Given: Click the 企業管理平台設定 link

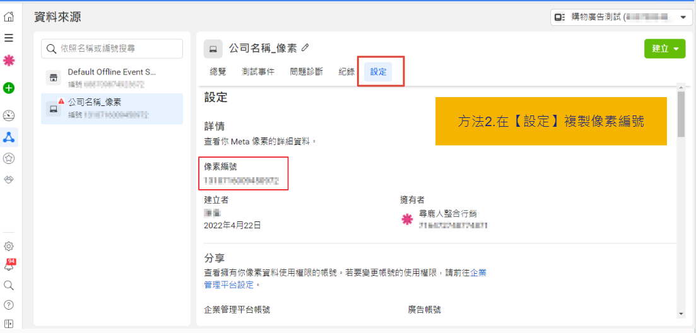Looking at the screenshot, I should pyautogui.click(x=228, y=285).
